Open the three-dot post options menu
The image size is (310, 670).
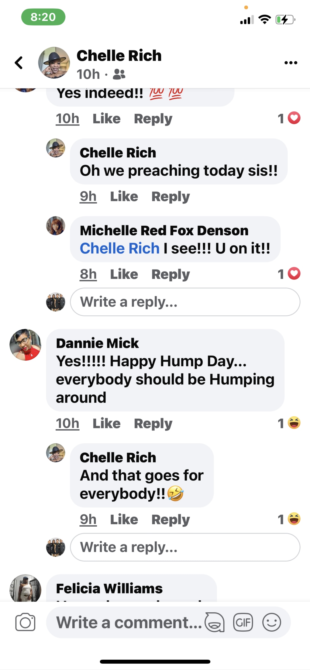pos(291,62)
